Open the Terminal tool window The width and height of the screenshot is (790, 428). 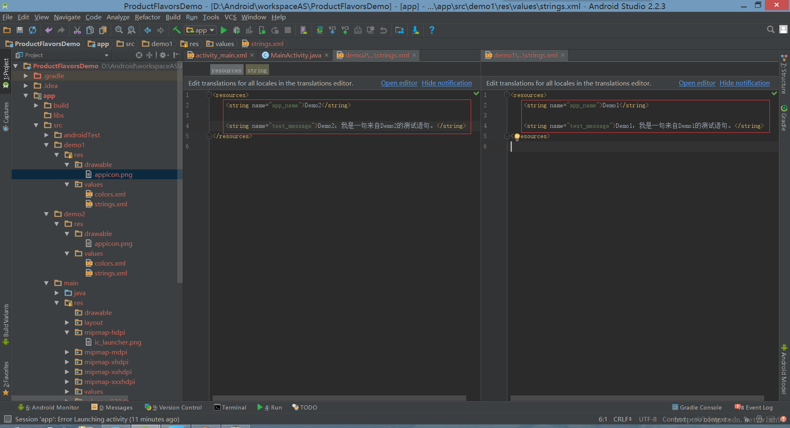pyautogui.click(x=230, y=407)
